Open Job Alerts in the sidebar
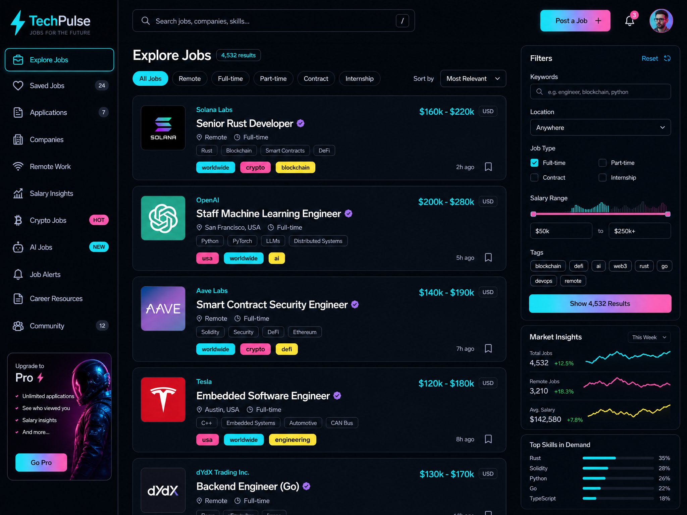Viewport: 687px width, 515px height. pos(59,274)
